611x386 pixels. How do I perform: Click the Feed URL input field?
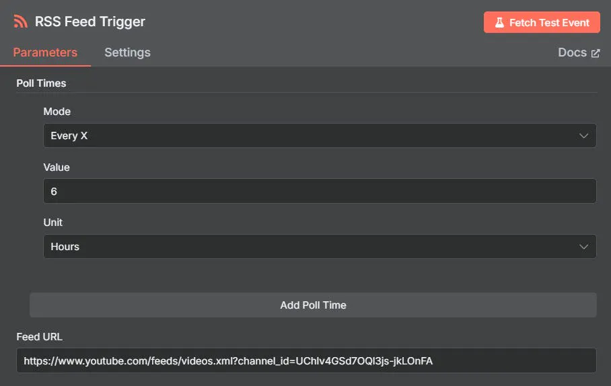coord(306,360)
